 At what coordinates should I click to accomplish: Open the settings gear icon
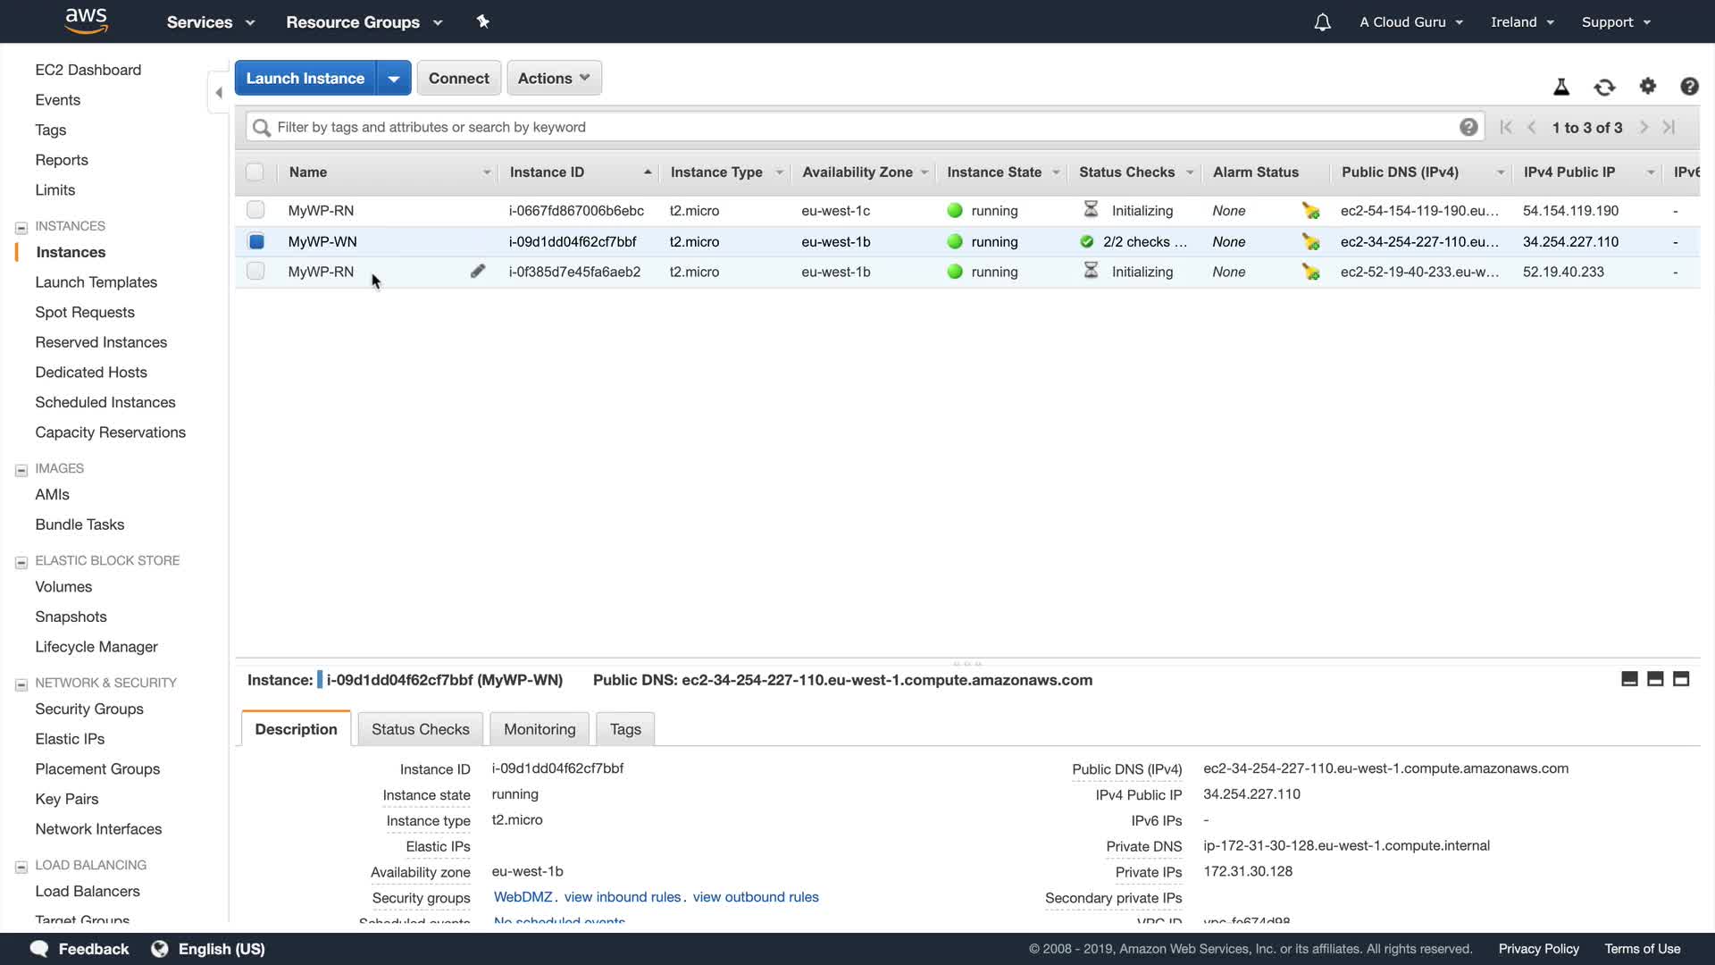(1647, 87)
